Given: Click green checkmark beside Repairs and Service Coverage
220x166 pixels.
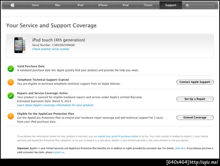Looking at the screenshot, I should (x=11, y=96).
